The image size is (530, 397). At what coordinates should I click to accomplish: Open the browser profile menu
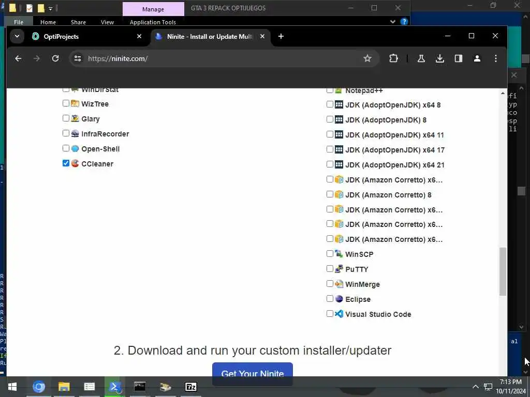477,58
